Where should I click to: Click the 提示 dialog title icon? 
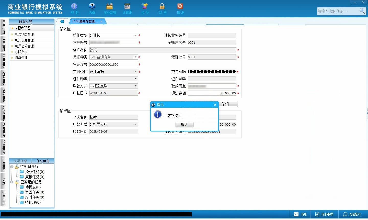click(x=153, y=105)
